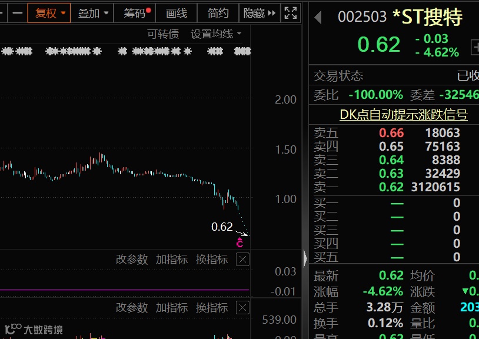The width and height of the screenshot is (479, 339).
Task: Click the 0.62 price label on chart
Action: [222, 227]
